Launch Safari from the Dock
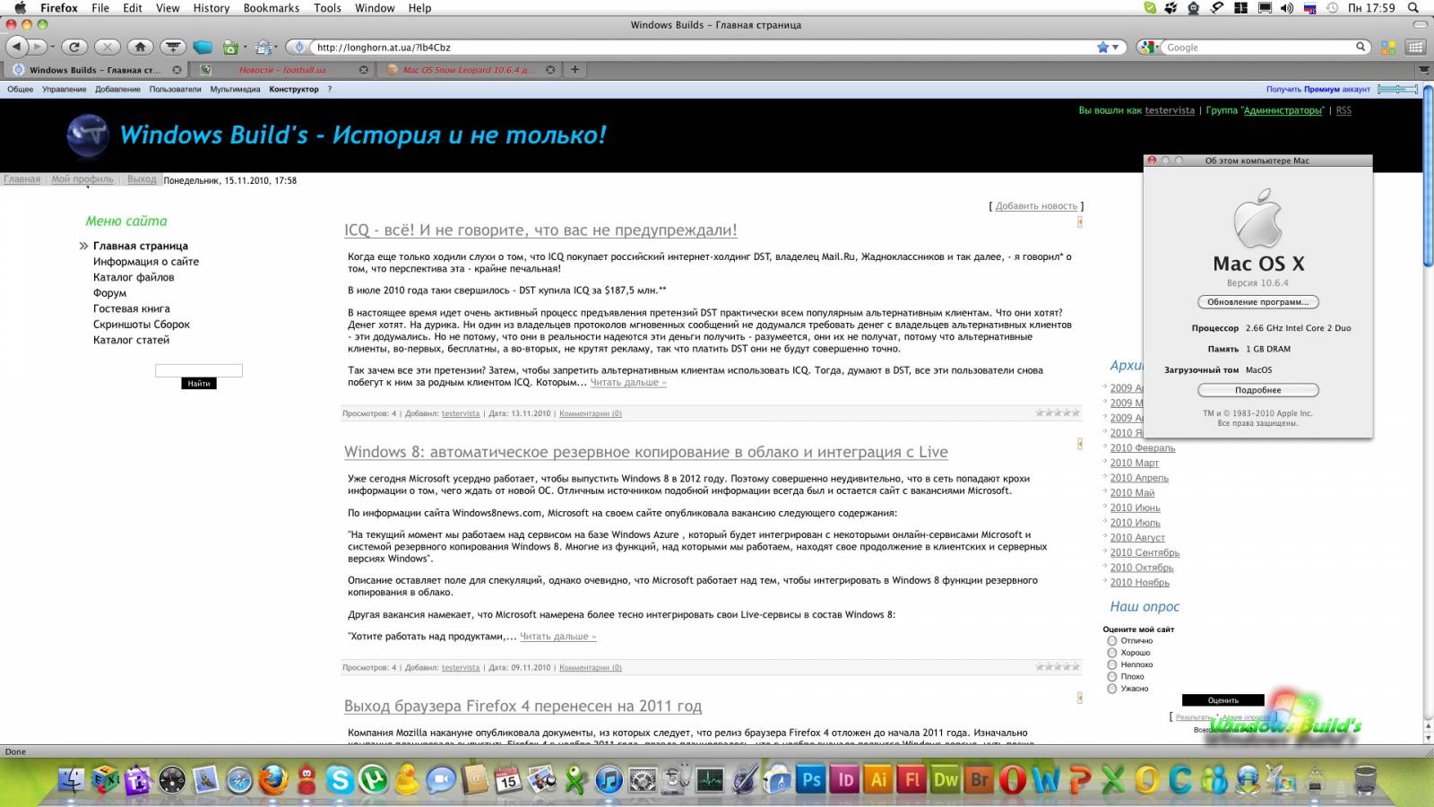This screenshot has height=807, width=1434. [x=239, y=780]
